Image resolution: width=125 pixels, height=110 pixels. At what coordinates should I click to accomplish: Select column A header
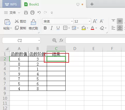[19, 49]
